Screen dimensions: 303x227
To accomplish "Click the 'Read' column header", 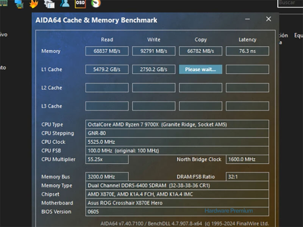I will click(107, 40).
